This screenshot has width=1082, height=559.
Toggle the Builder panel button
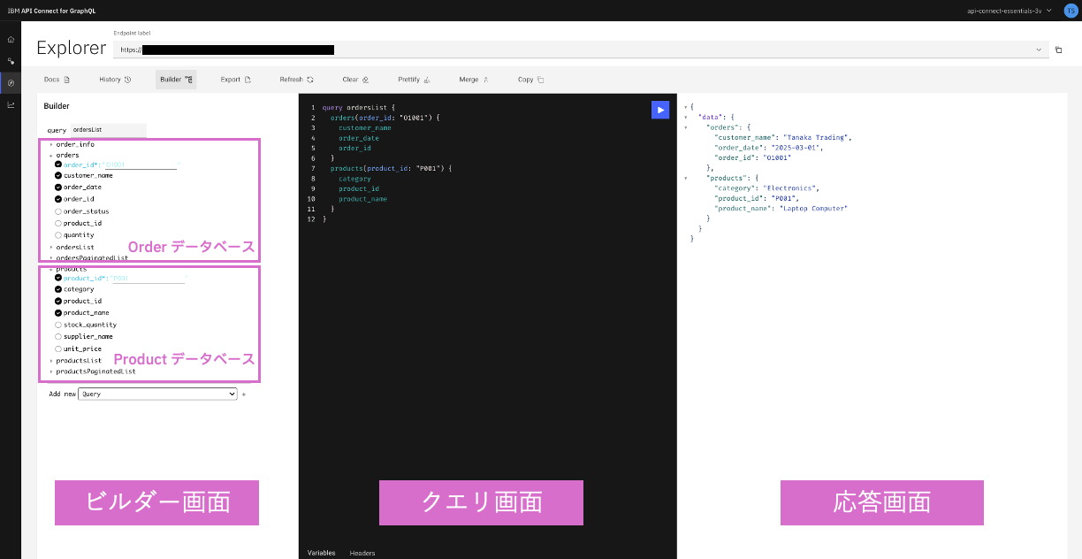[176, 80]
